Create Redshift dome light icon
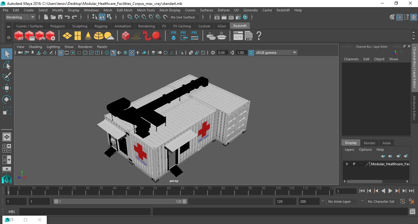The height and width of the screenshot is (224, 418). (98, 36)
